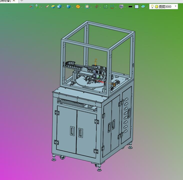The height and width of the screenshot is (180, 183).
Task: Click the monitor display settings icon
Action: (121, 6)
